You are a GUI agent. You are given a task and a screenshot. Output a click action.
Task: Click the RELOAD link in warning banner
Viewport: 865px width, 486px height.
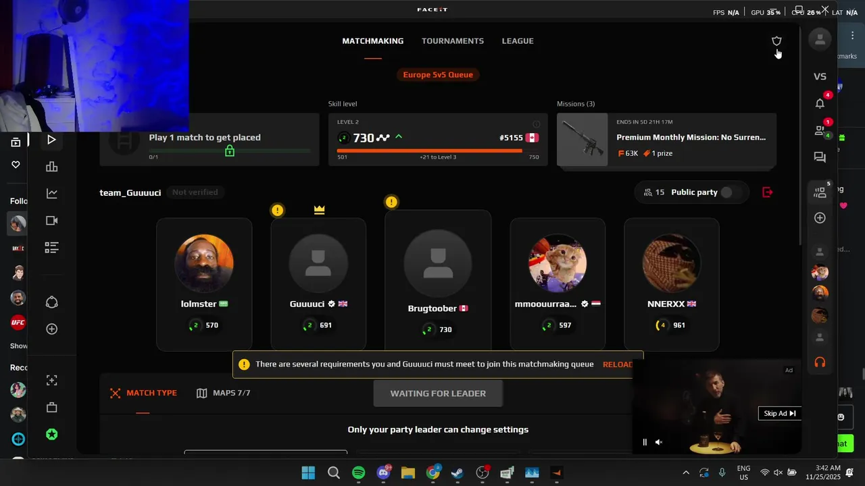point(618,364)
